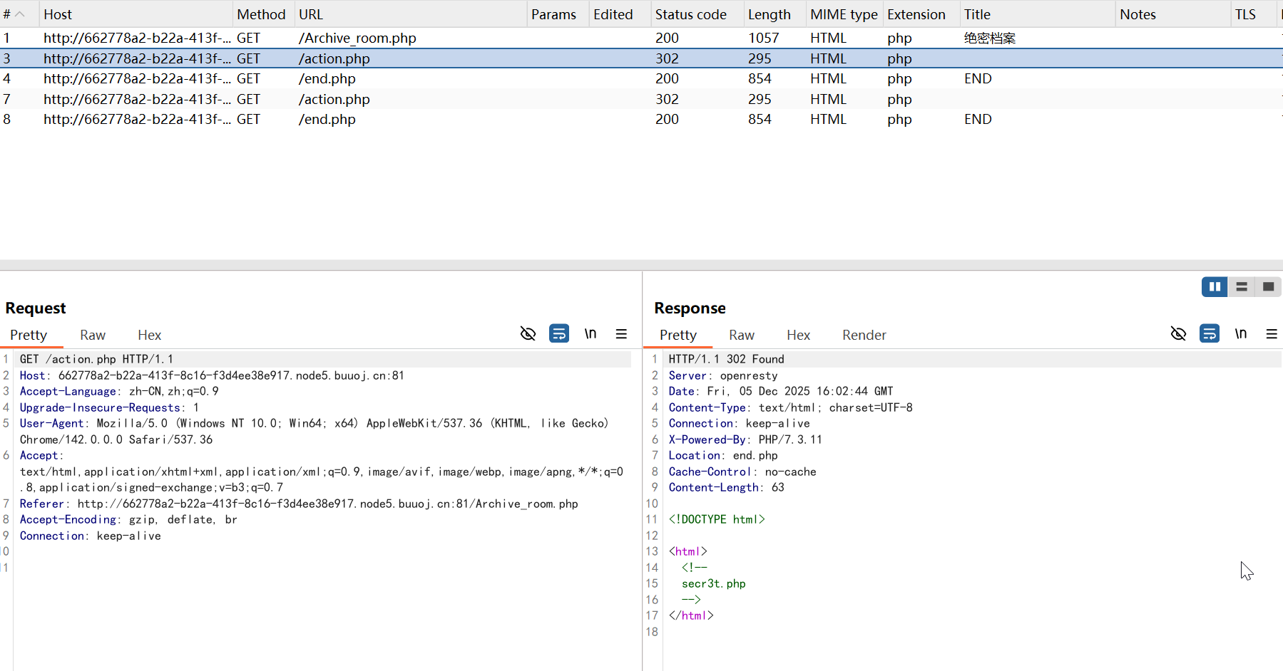Open the Hex tab in the Request panel
This screenshot has height=671, width=1283.
click(x=149, y=335)
